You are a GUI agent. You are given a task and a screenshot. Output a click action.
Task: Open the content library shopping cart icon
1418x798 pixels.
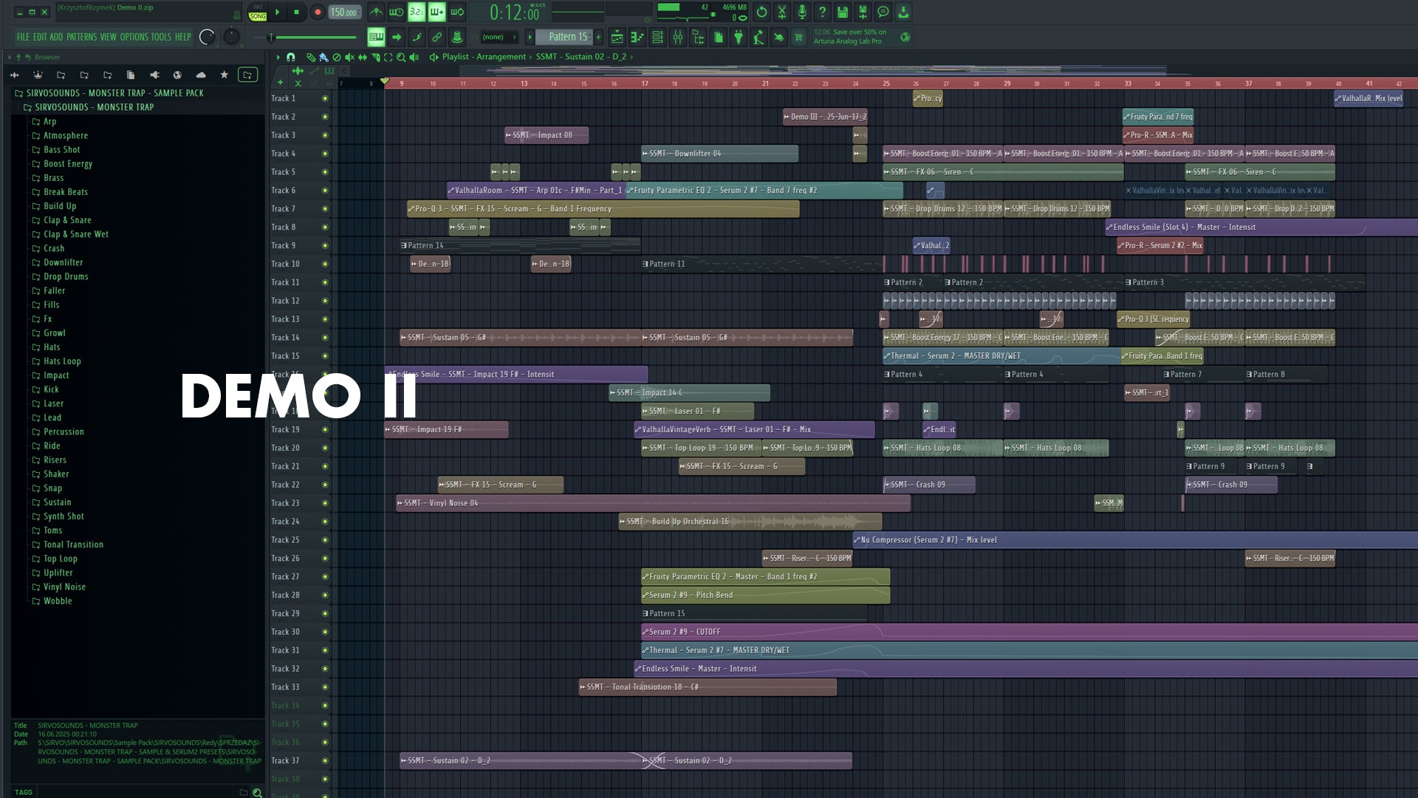coord(798,37)
